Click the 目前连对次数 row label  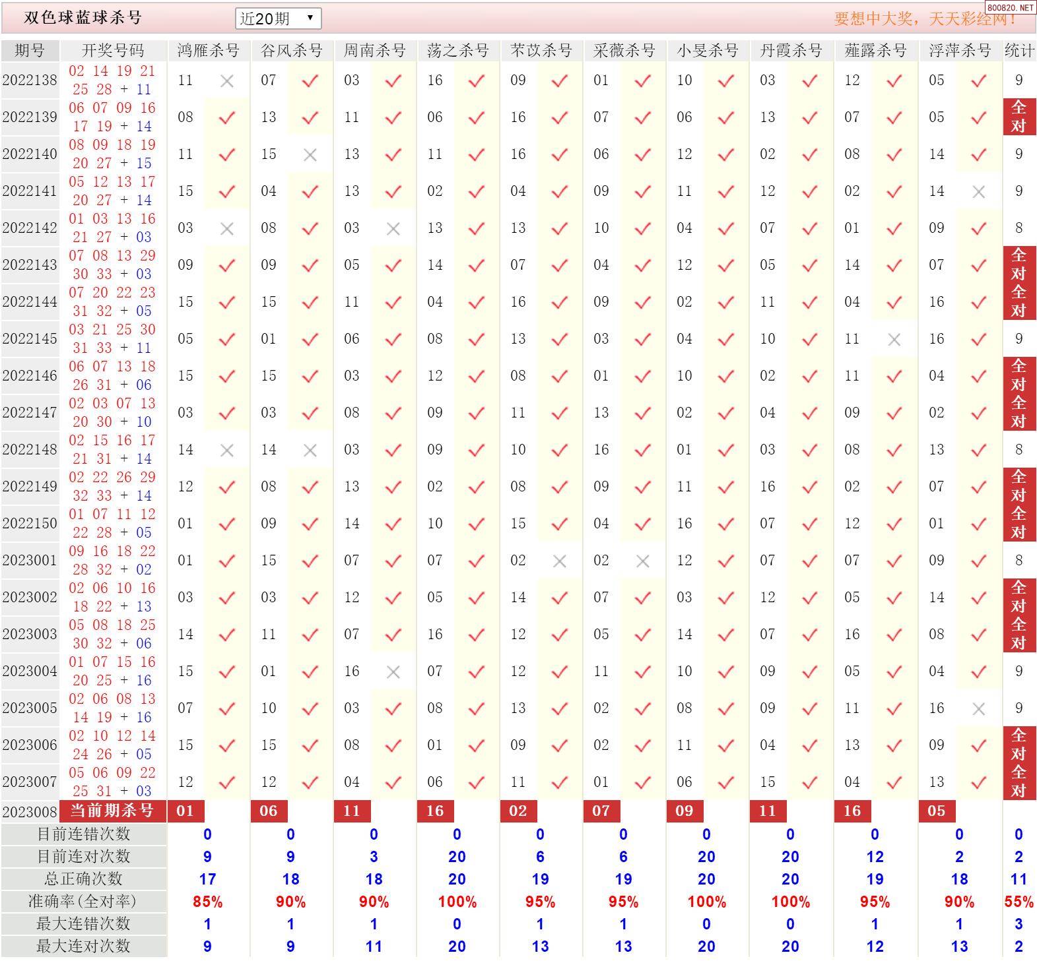click(x=84, y=857)
